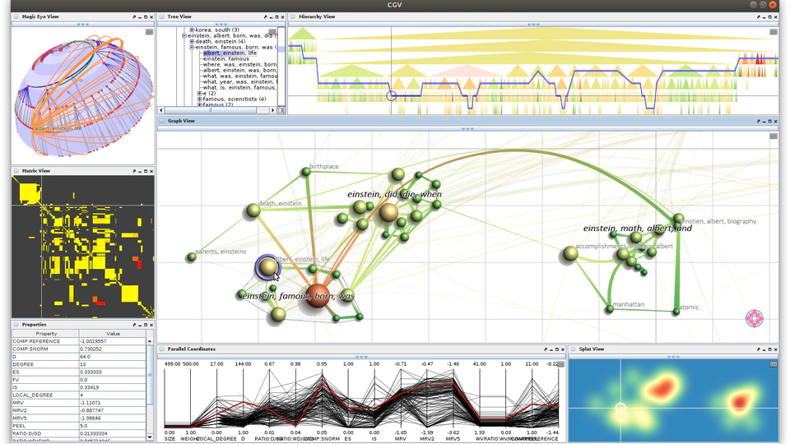Detach the Tree View panel
The height and width of the screenshot is (444, 790).
pyautogui.click(x=265, y=16)
